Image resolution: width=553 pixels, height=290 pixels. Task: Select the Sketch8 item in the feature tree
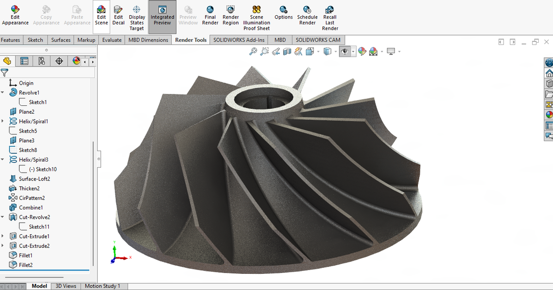[29, 150]
